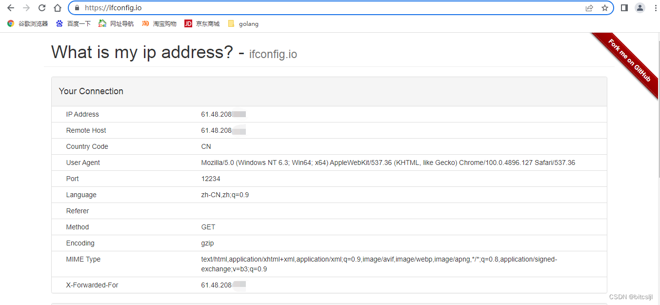Viewport: 660px width, 305px height.
Task: Reload the current page
Action: pos(42,8)
